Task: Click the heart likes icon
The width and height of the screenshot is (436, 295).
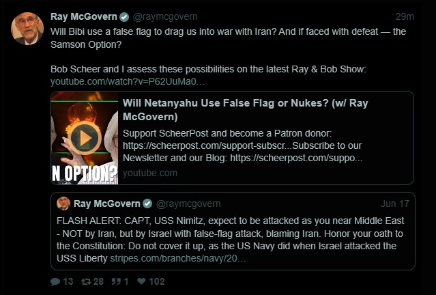Action: 141,281
